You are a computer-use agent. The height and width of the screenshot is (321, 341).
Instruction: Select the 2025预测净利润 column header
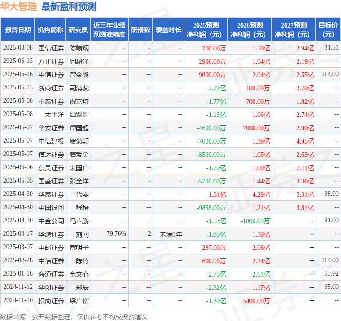pyautogui.click(x=206, y=30)
